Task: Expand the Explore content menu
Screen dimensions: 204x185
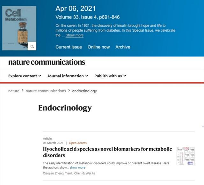Action: click(x=25, y=76)
